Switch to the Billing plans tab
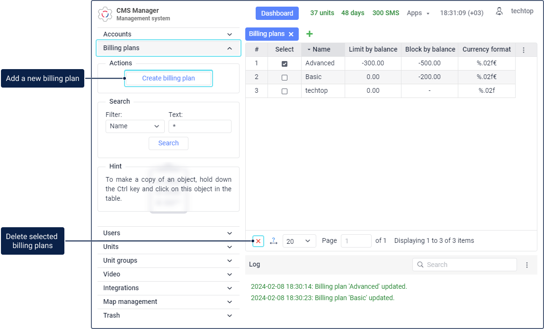This screenshot has height=329, width=544. click(267, 34)
